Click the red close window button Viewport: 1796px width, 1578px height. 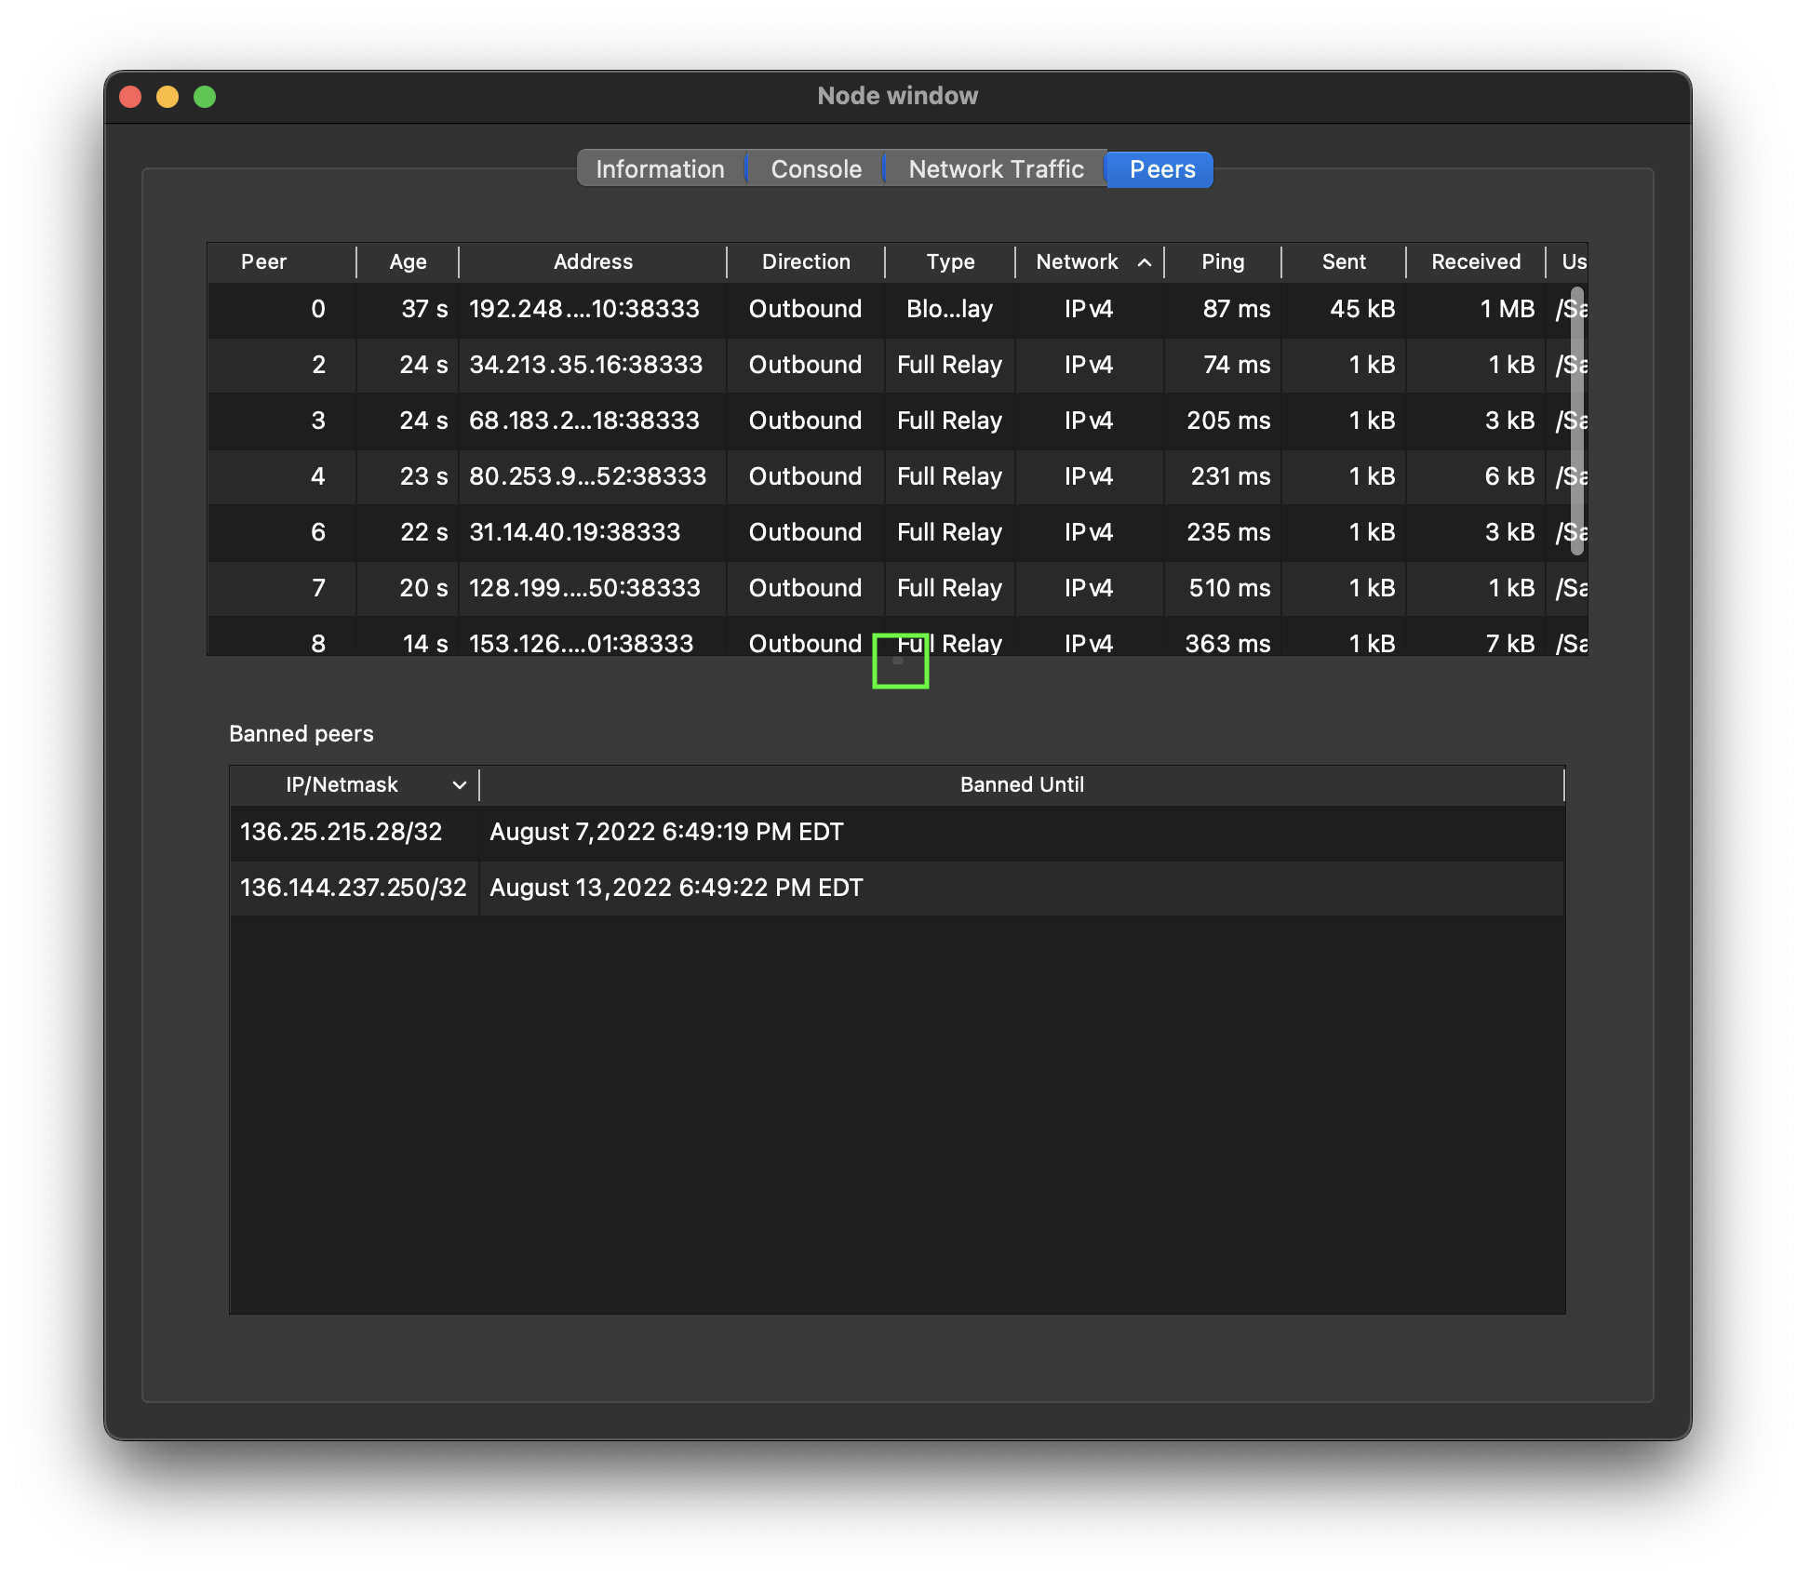(x=130, y=97)
